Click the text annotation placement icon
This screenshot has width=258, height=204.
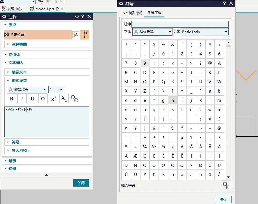click(x=76, y=35)
